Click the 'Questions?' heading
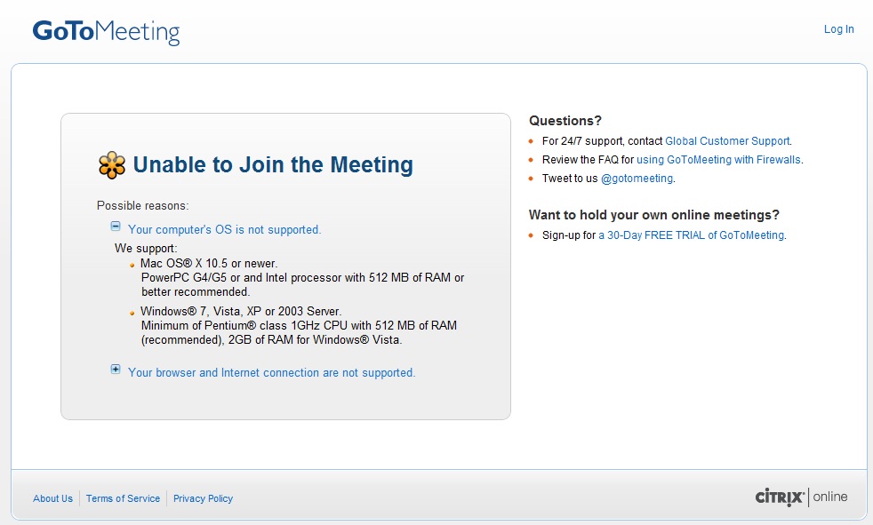The height and width of the screenshot is (525, 873). 565,121
